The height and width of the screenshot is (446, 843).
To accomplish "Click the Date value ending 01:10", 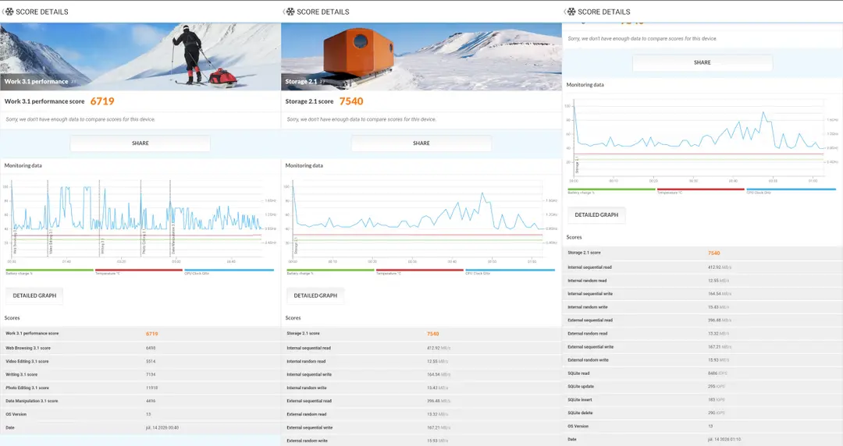I will point(724,440).
